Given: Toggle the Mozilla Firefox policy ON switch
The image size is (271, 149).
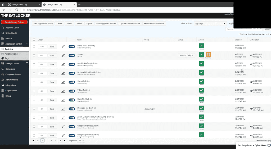Looking at the screenshot, I should coord(72,64).
